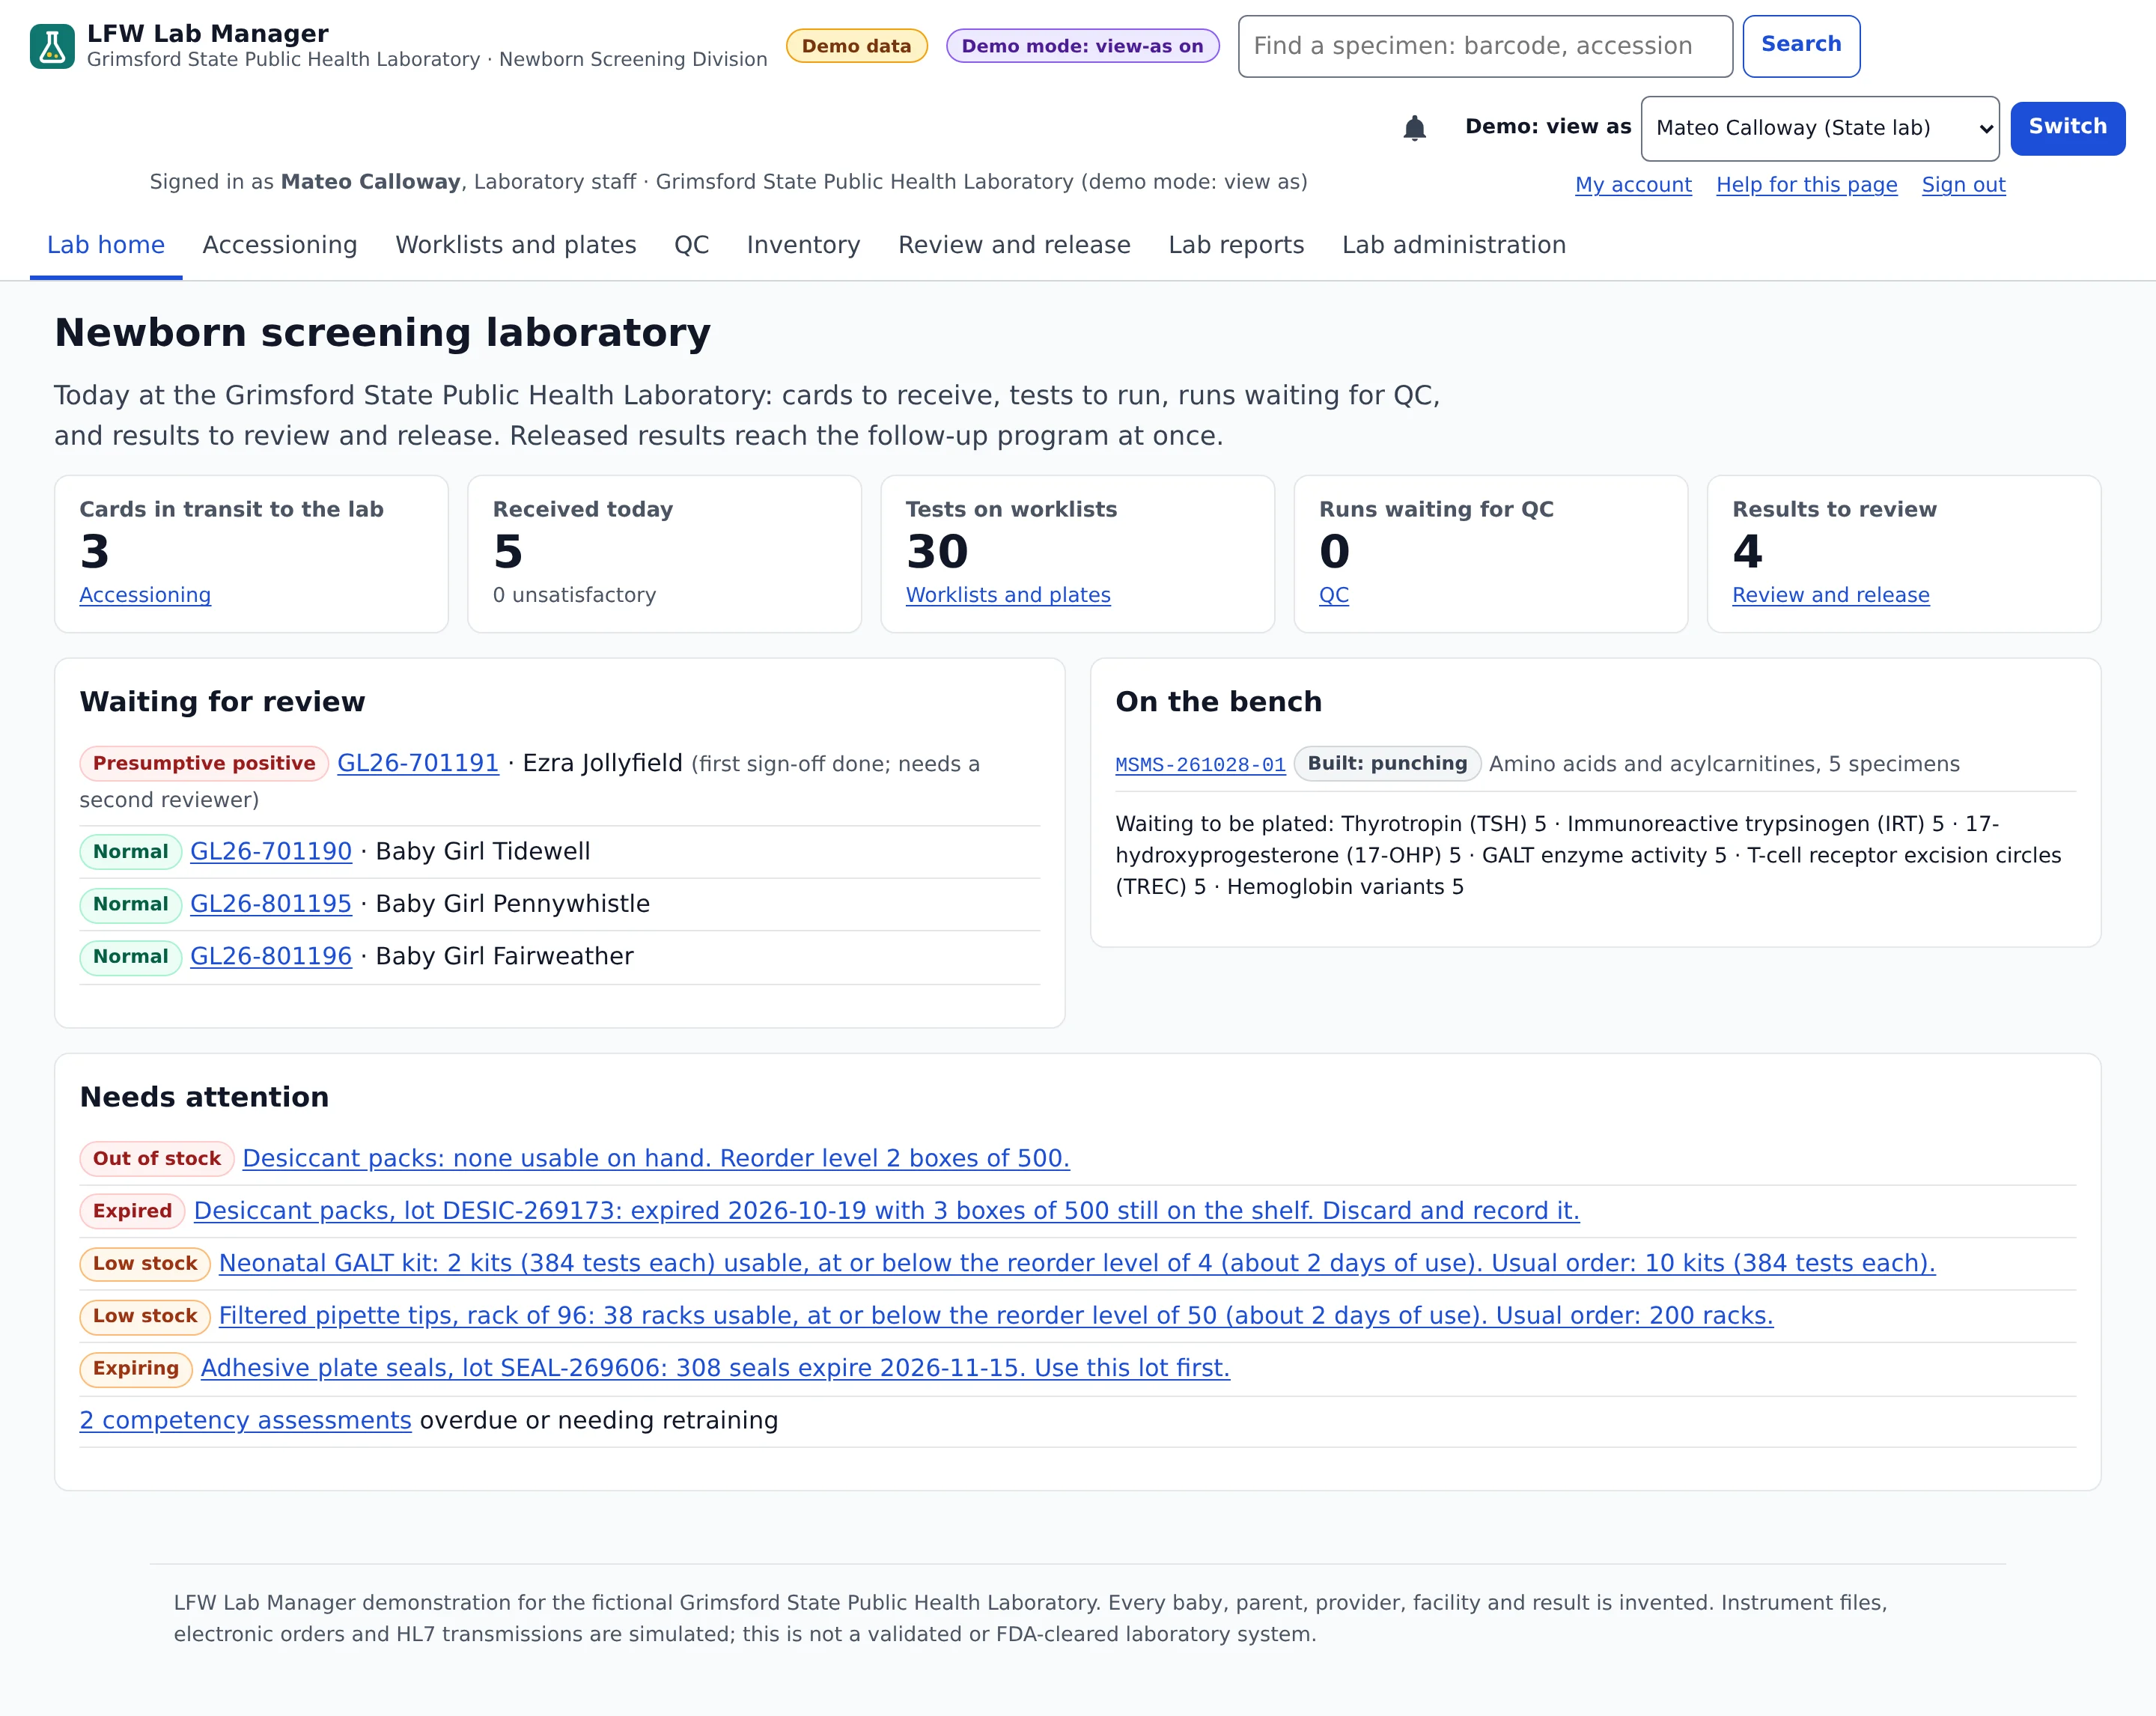Expand the view-as user dropdown

tap(1820, 128)
